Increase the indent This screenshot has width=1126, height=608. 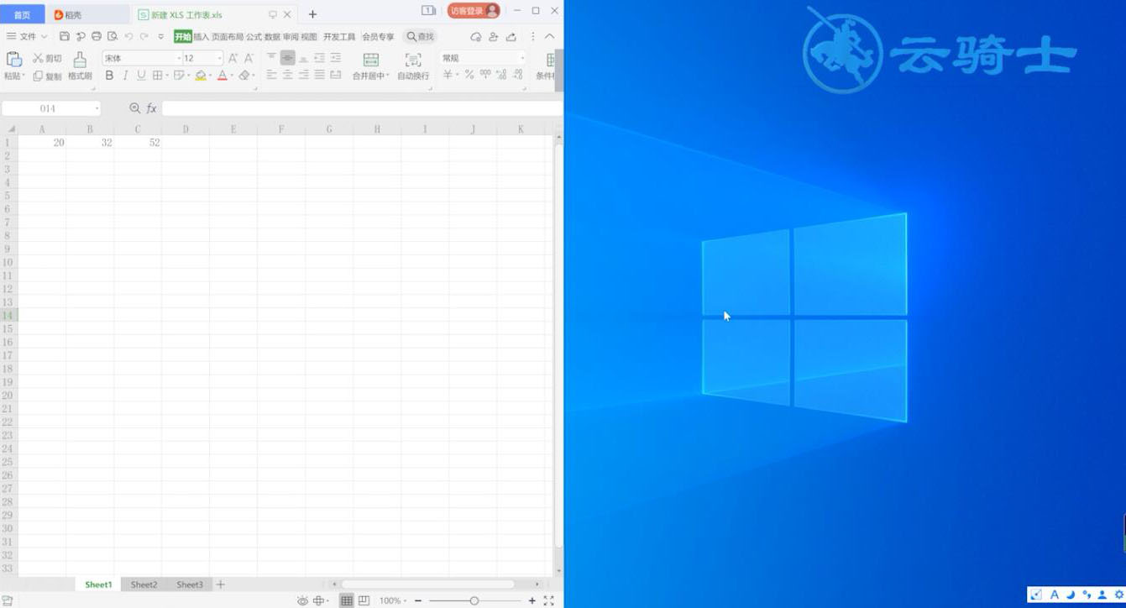(336, 58)
